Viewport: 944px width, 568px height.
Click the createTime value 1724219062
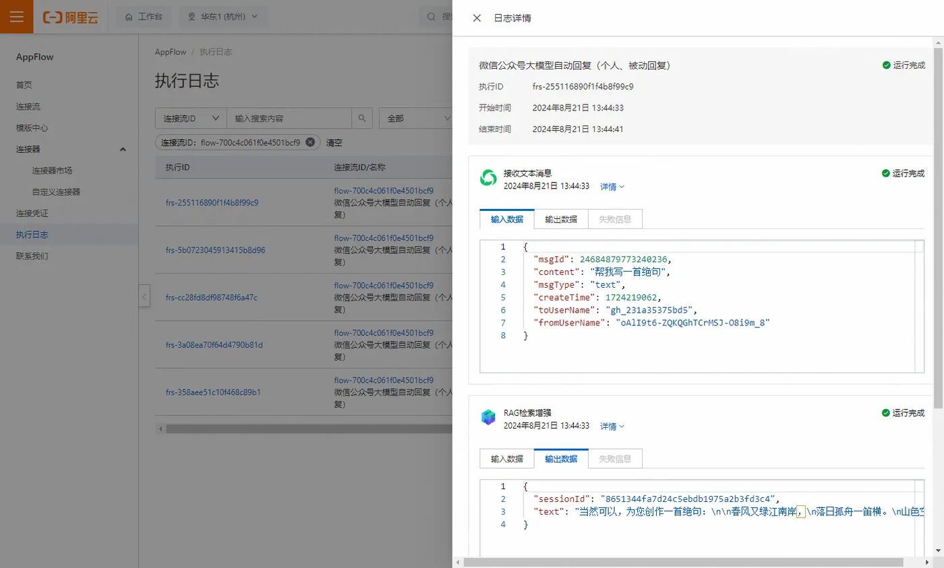630,298
